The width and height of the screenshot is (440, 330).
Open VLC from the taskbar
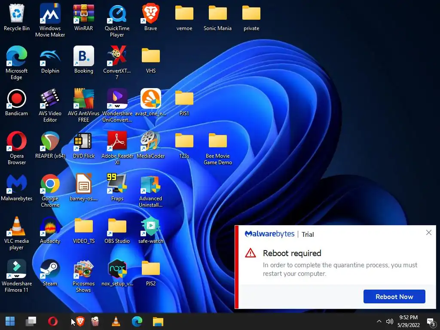pyautogui.click(x=116, y=321)
